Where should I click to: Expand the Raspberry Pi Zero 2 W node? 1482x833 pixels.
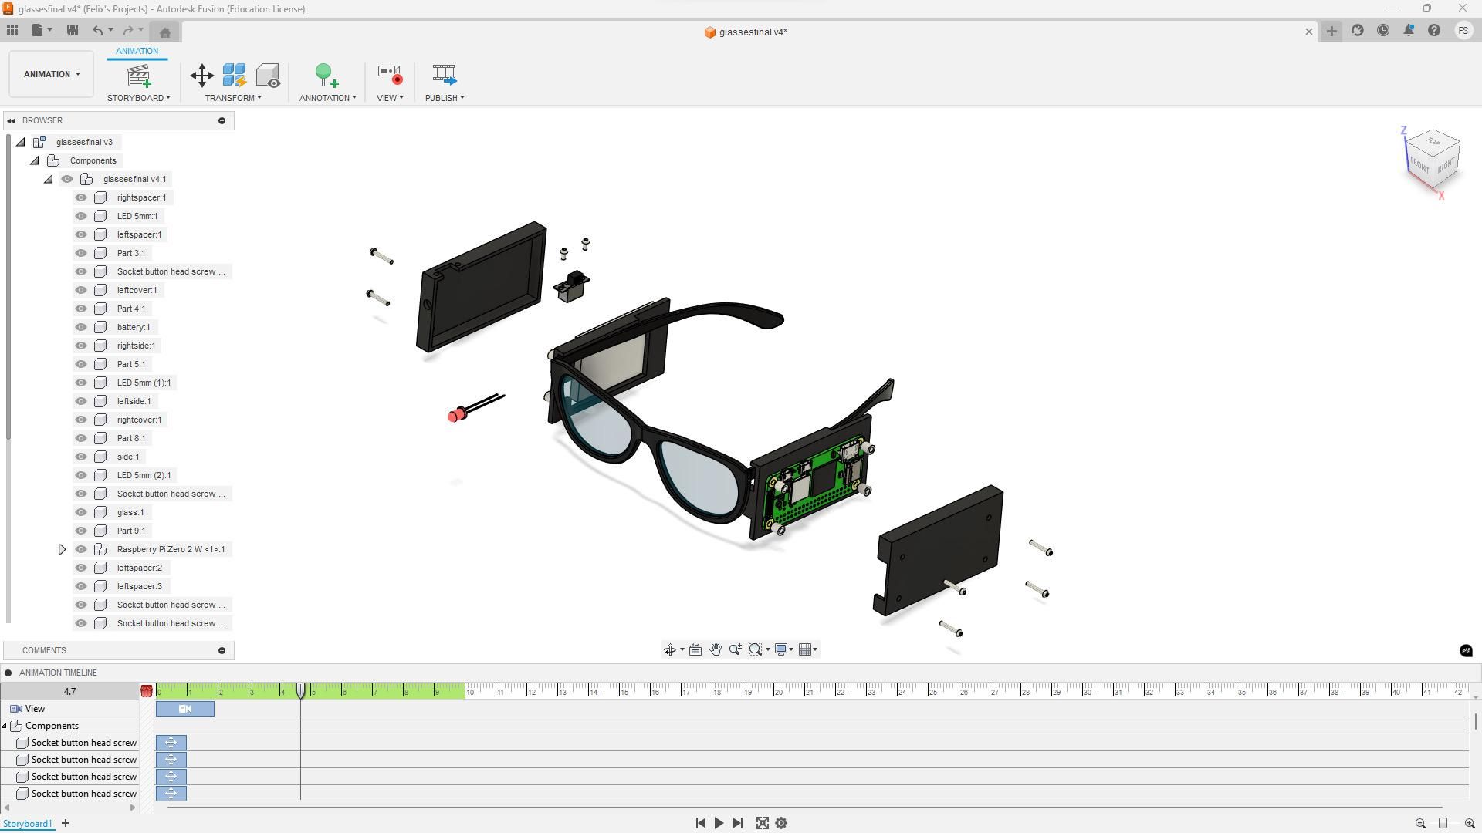tap(62, 549)
